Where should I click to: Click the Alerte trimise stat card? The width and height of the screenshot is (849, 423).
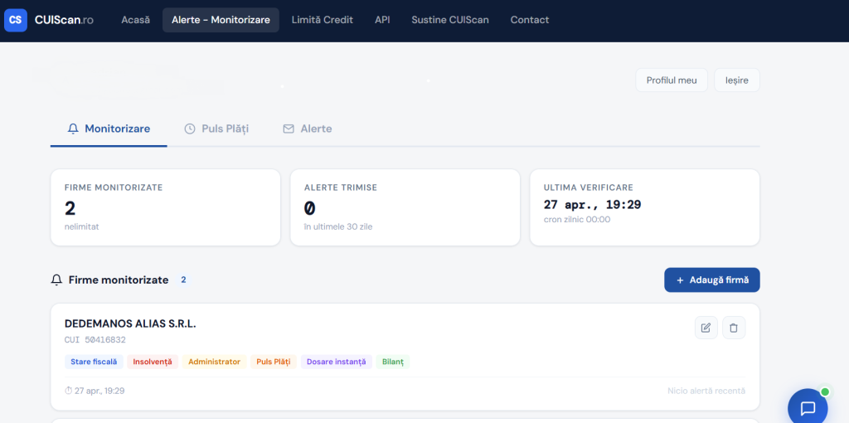[x=405, y=207]
